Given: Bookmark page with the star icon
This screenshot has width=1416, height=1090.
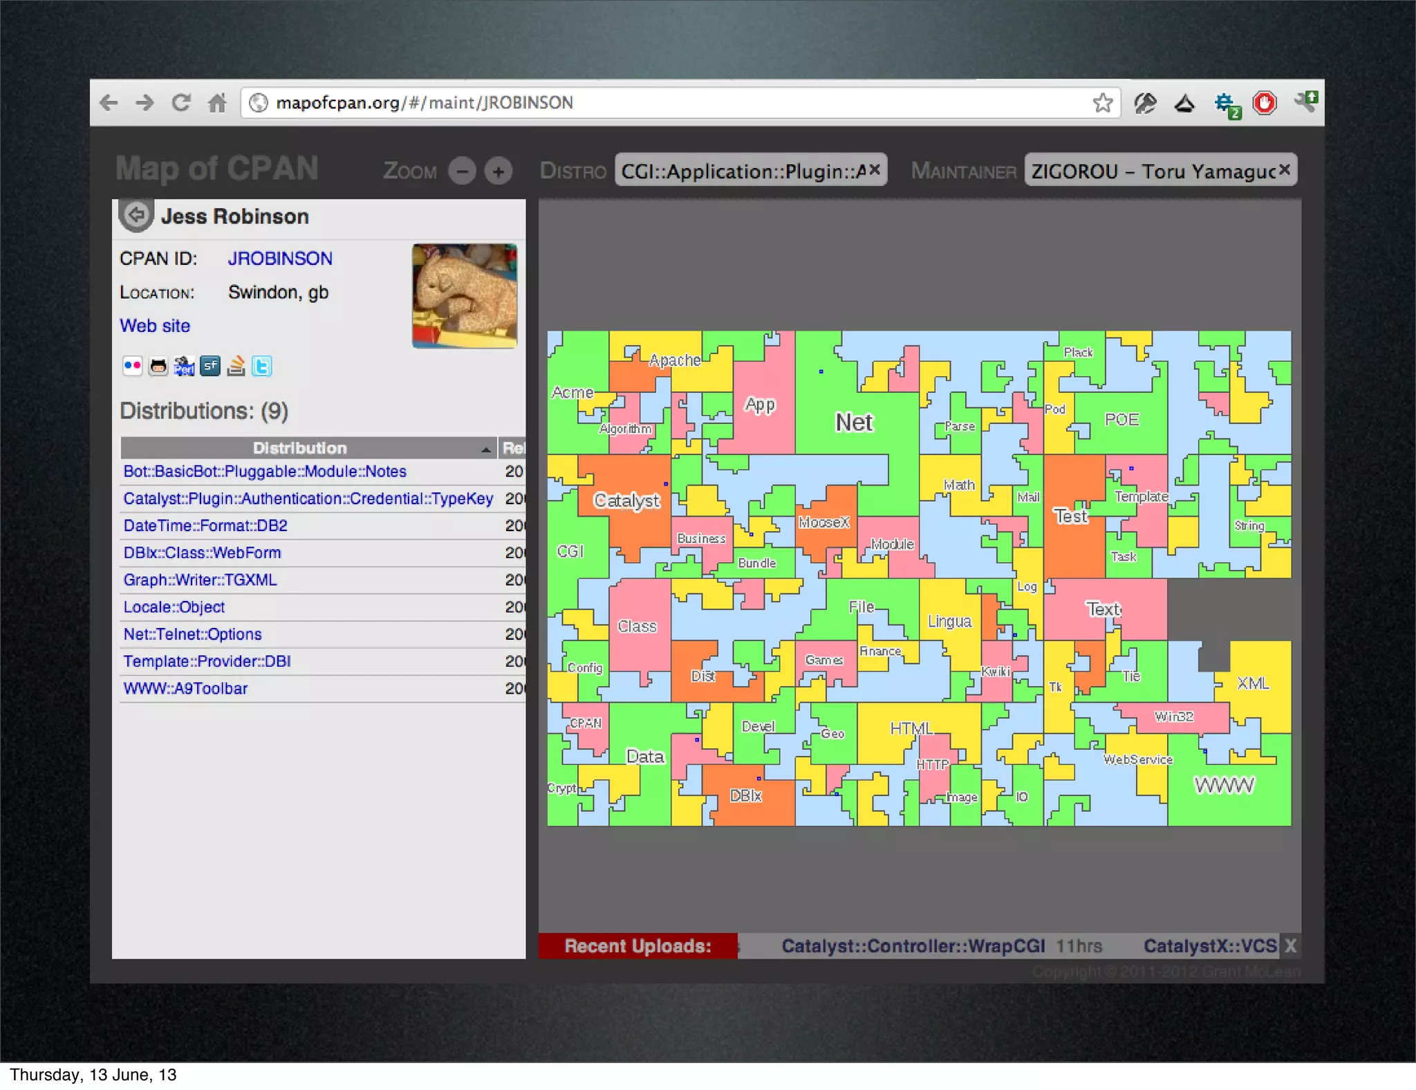Looking at the screenshot, I should [1102, 103].
